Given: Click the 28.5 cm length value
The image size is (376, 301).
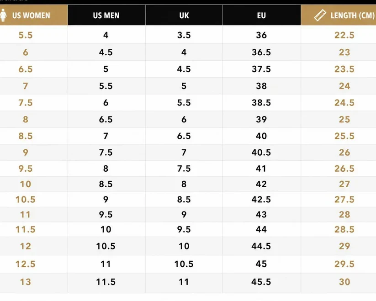Looking at the screenshot, I should (344, 229).
